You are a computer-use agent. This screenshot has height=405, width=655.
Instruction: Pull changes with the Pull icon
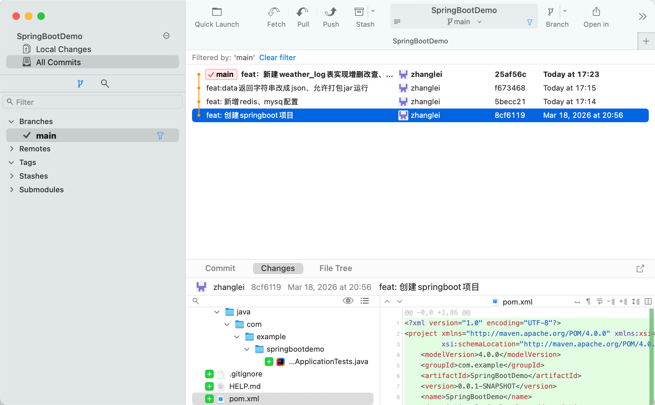click(x=303, y=12)
